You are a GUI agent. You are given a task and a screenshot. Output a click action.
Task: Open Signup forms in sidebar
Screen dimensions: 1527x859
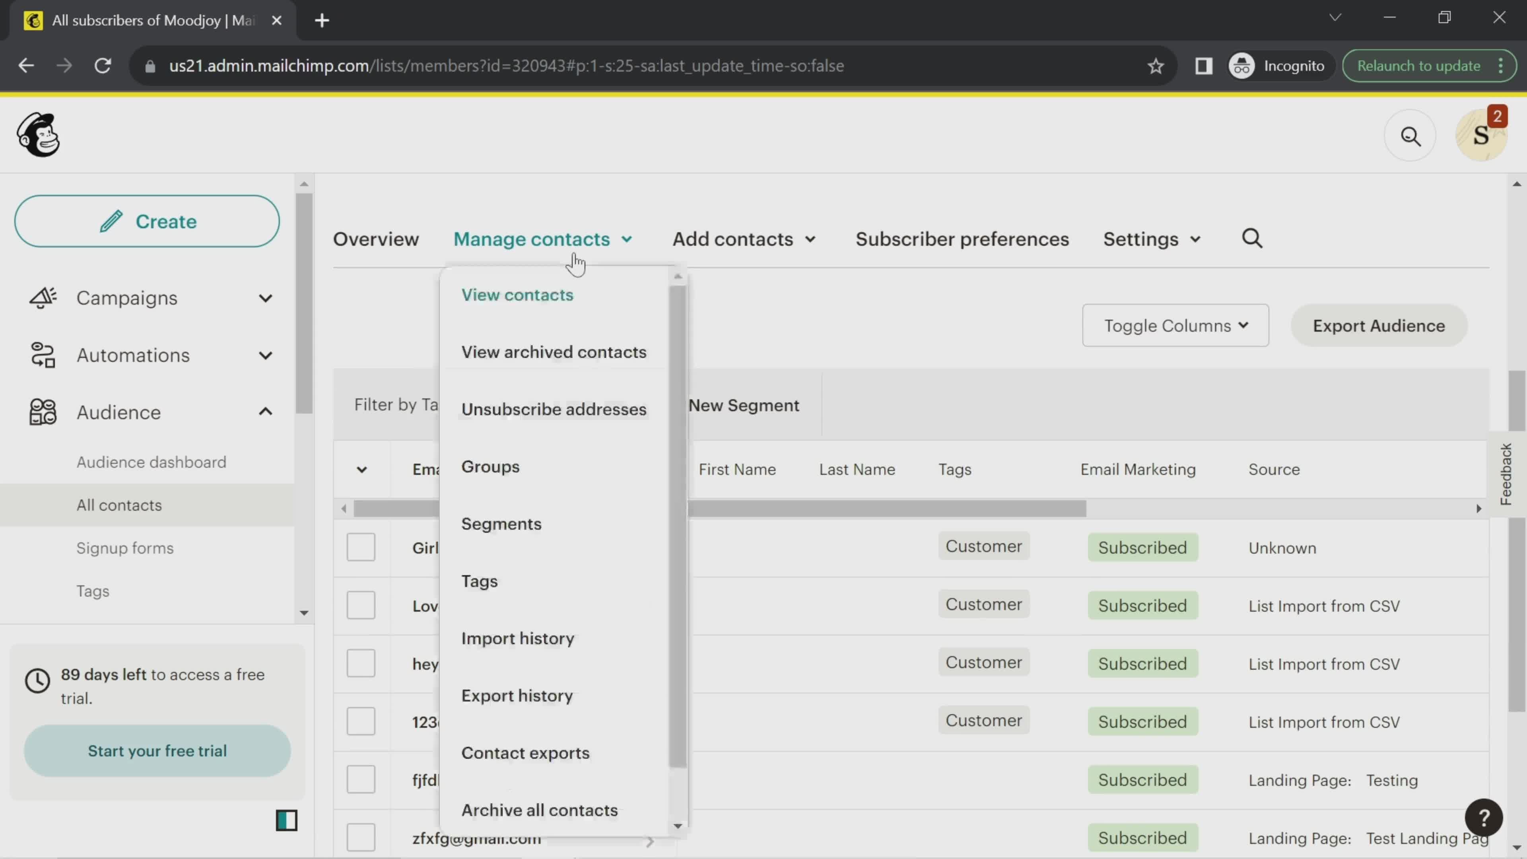(x=124, y=548)
